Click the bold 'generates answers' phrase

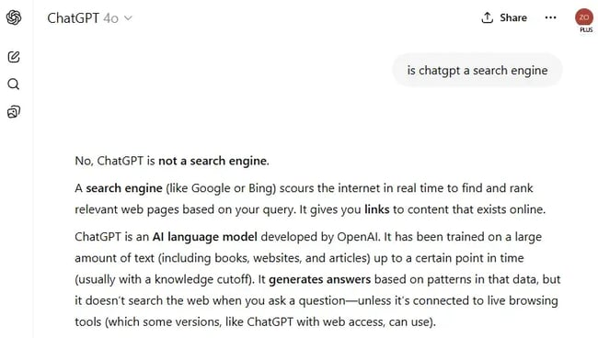click(319, 279)
